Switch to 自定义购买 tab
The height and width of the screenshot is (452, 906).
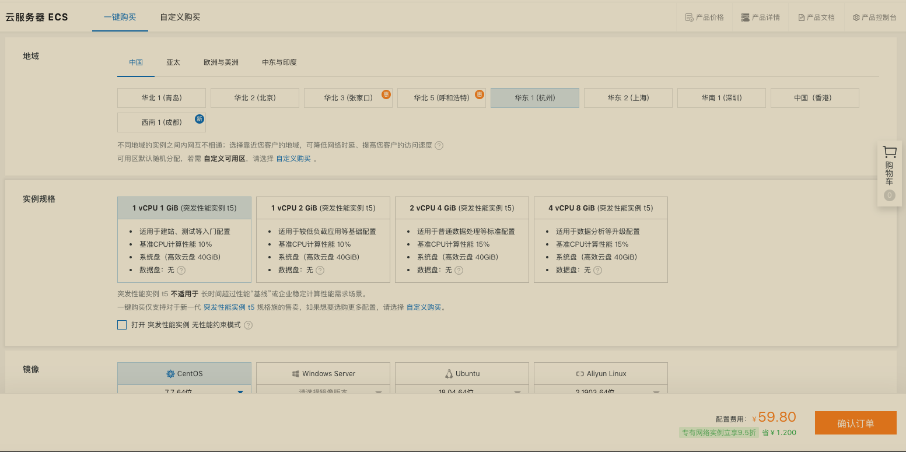[180, 17]
